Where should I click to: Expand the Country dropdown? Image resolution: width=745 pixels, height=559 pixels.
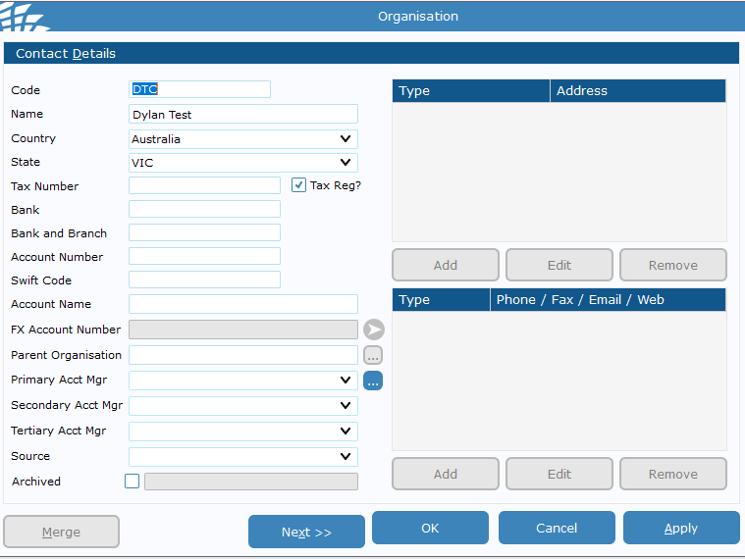(x=345, y=139)
